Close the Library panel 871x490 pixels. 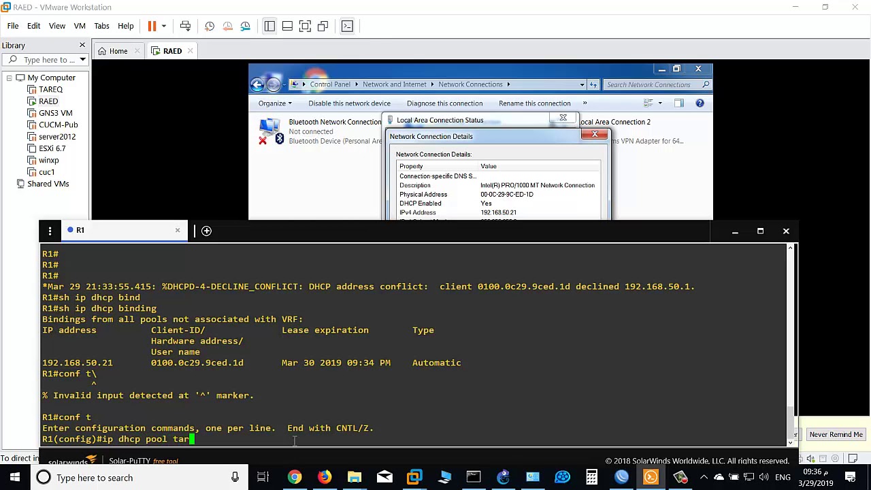(82, 45)
